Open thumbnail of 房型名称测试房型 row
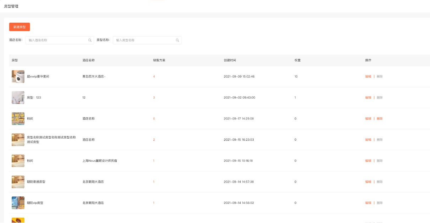Image resolution: width=430 pixels, height=223 pixels. pos(18,140)
